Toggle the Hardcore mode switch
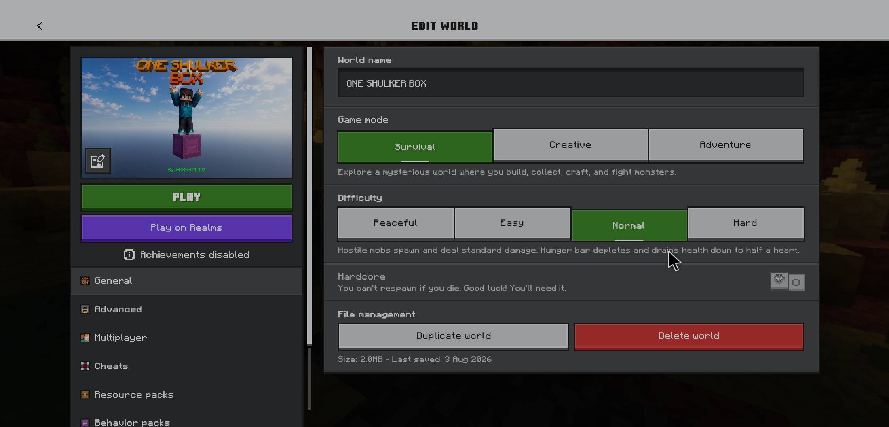 tap(788, 282)
